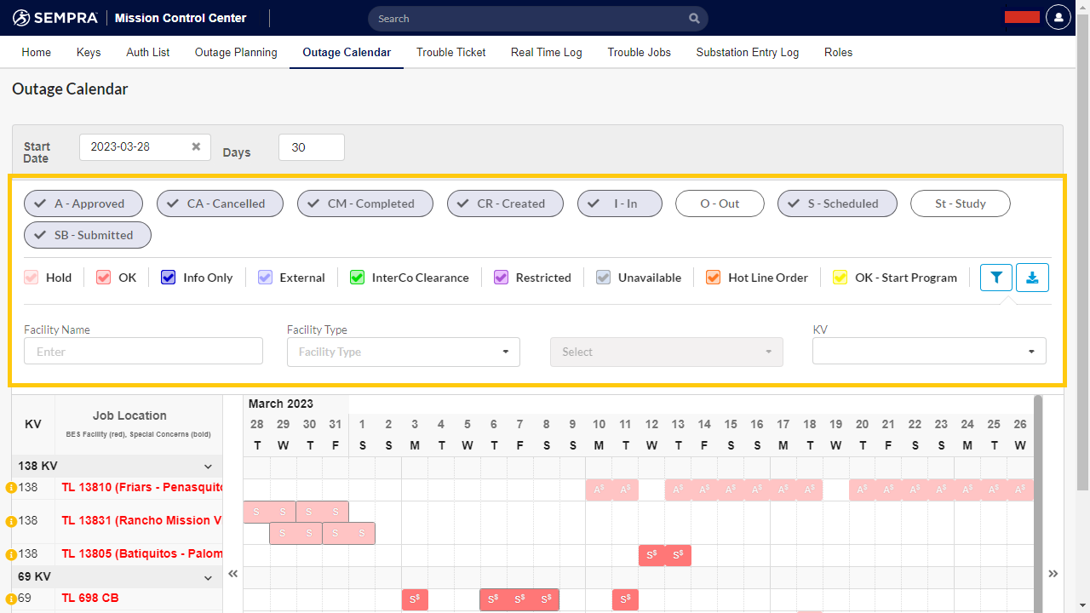The height and width of the screenshot is (613, 1090).
Task: Open the TL 698 CB job location link
Action: (x=89, y=598)
